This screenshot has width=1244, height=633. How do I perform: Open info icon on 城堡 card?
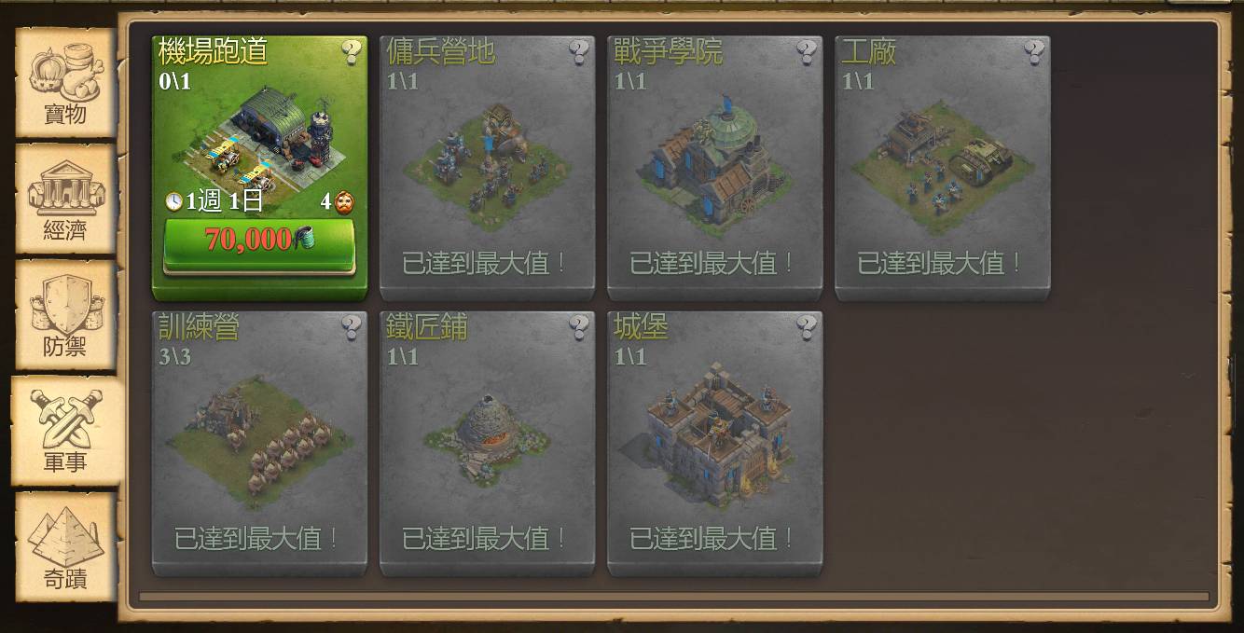coord(806,326)
